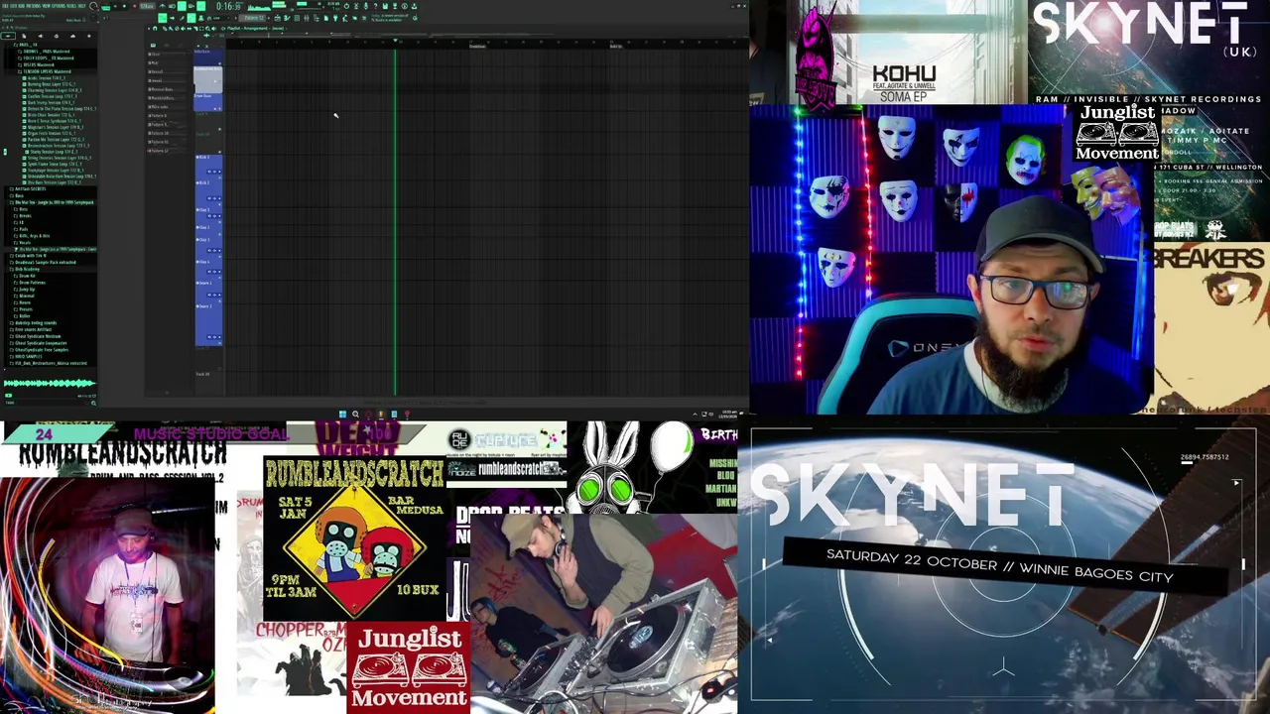The image size is (1270, 714).
Task: Open the Breaks subfolder
Action: [25, 216]
